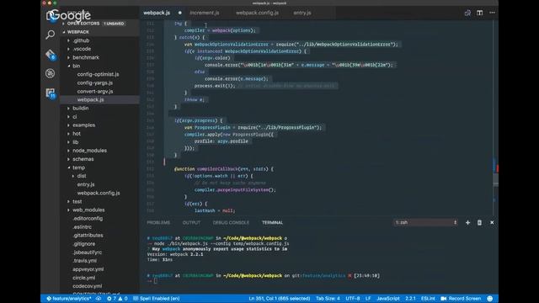Open the DEBUG CONSOLE panel tab
The height and width of the screenshot is (303, 539).
pos(231,222)
